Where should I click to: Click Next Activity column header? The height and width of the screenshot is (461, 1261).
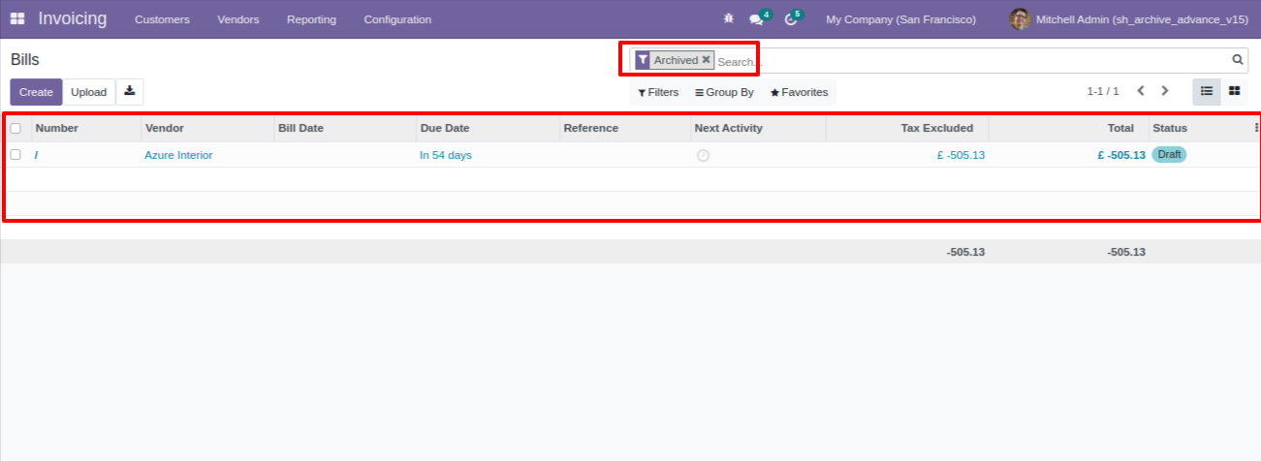click(758, 128)
